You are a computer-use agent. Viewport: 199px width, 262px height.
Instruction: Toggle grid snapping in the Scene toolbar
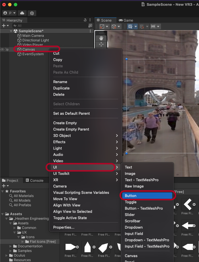130,26
